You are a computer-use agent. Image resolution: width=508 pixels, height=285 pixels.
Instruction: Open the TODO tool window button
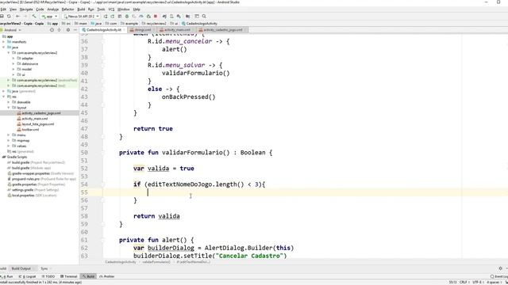(48, 276)
